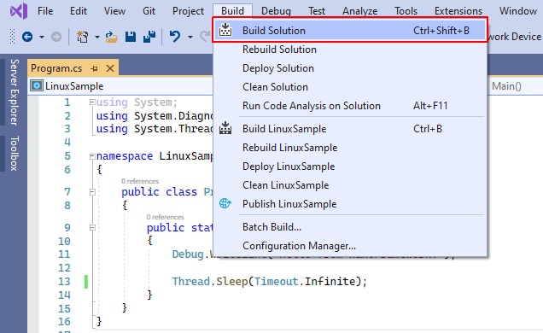Viewport: 543px width, 333px height.
Task: Open the Toolbox side panel
Action: (x=14, y=154)
